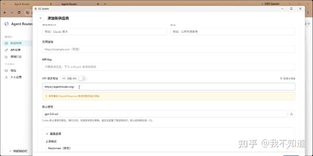Screen dimensions: 313x156
Task: Open manage and speed test link
Action: [x=287, y=78]
